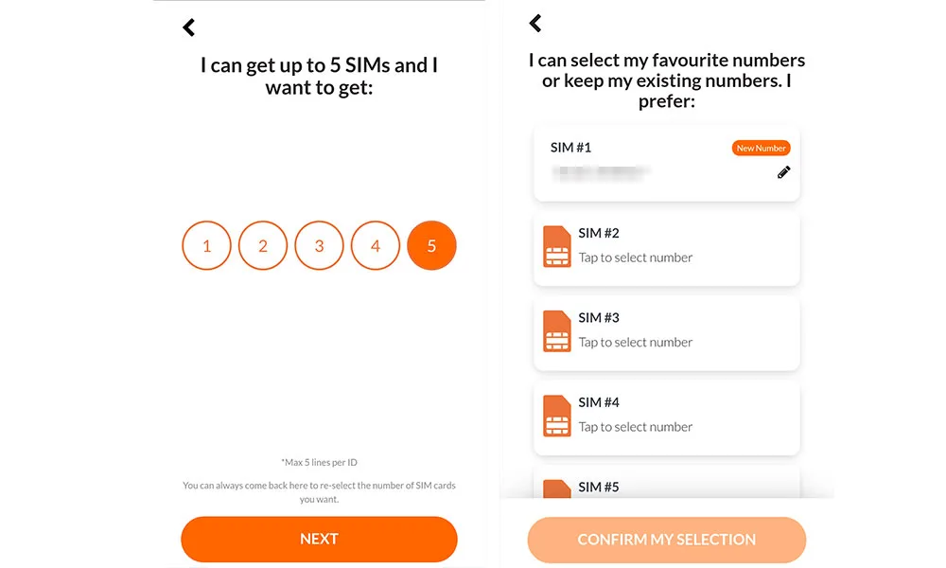Click the NEXT button
Image resolution: width=946 pixels, height=568 pixels.
tap(319, 539)
